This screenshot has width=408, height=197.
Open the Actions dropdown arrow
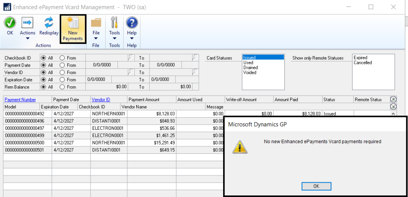pos(27,39)
